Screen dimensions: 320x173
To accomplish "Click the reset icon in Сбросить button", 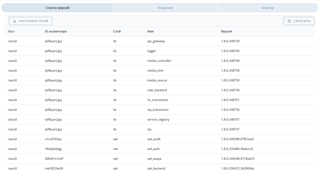I will (289, 21).
